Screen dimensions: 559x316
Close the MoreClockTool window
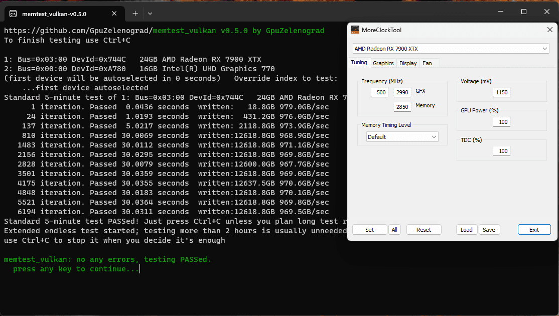click(550, 30)
